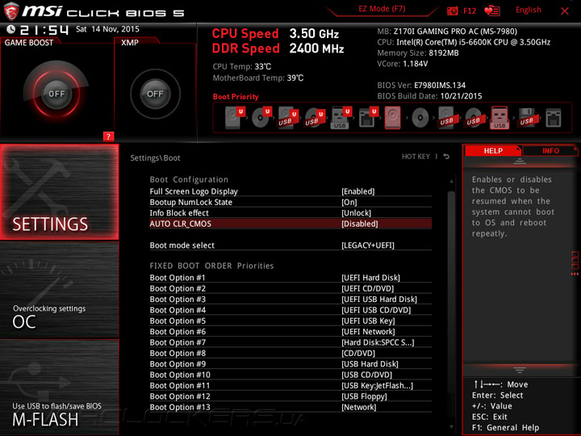Click the scroll down arrow of boot list
Image resolution: width=581 pixels, height=436 pixels.
[x=451, y=427]
